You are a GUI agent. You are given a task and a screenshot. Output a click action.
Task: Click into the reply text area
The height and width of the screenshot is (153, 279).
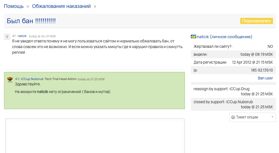tap(95, 136)
